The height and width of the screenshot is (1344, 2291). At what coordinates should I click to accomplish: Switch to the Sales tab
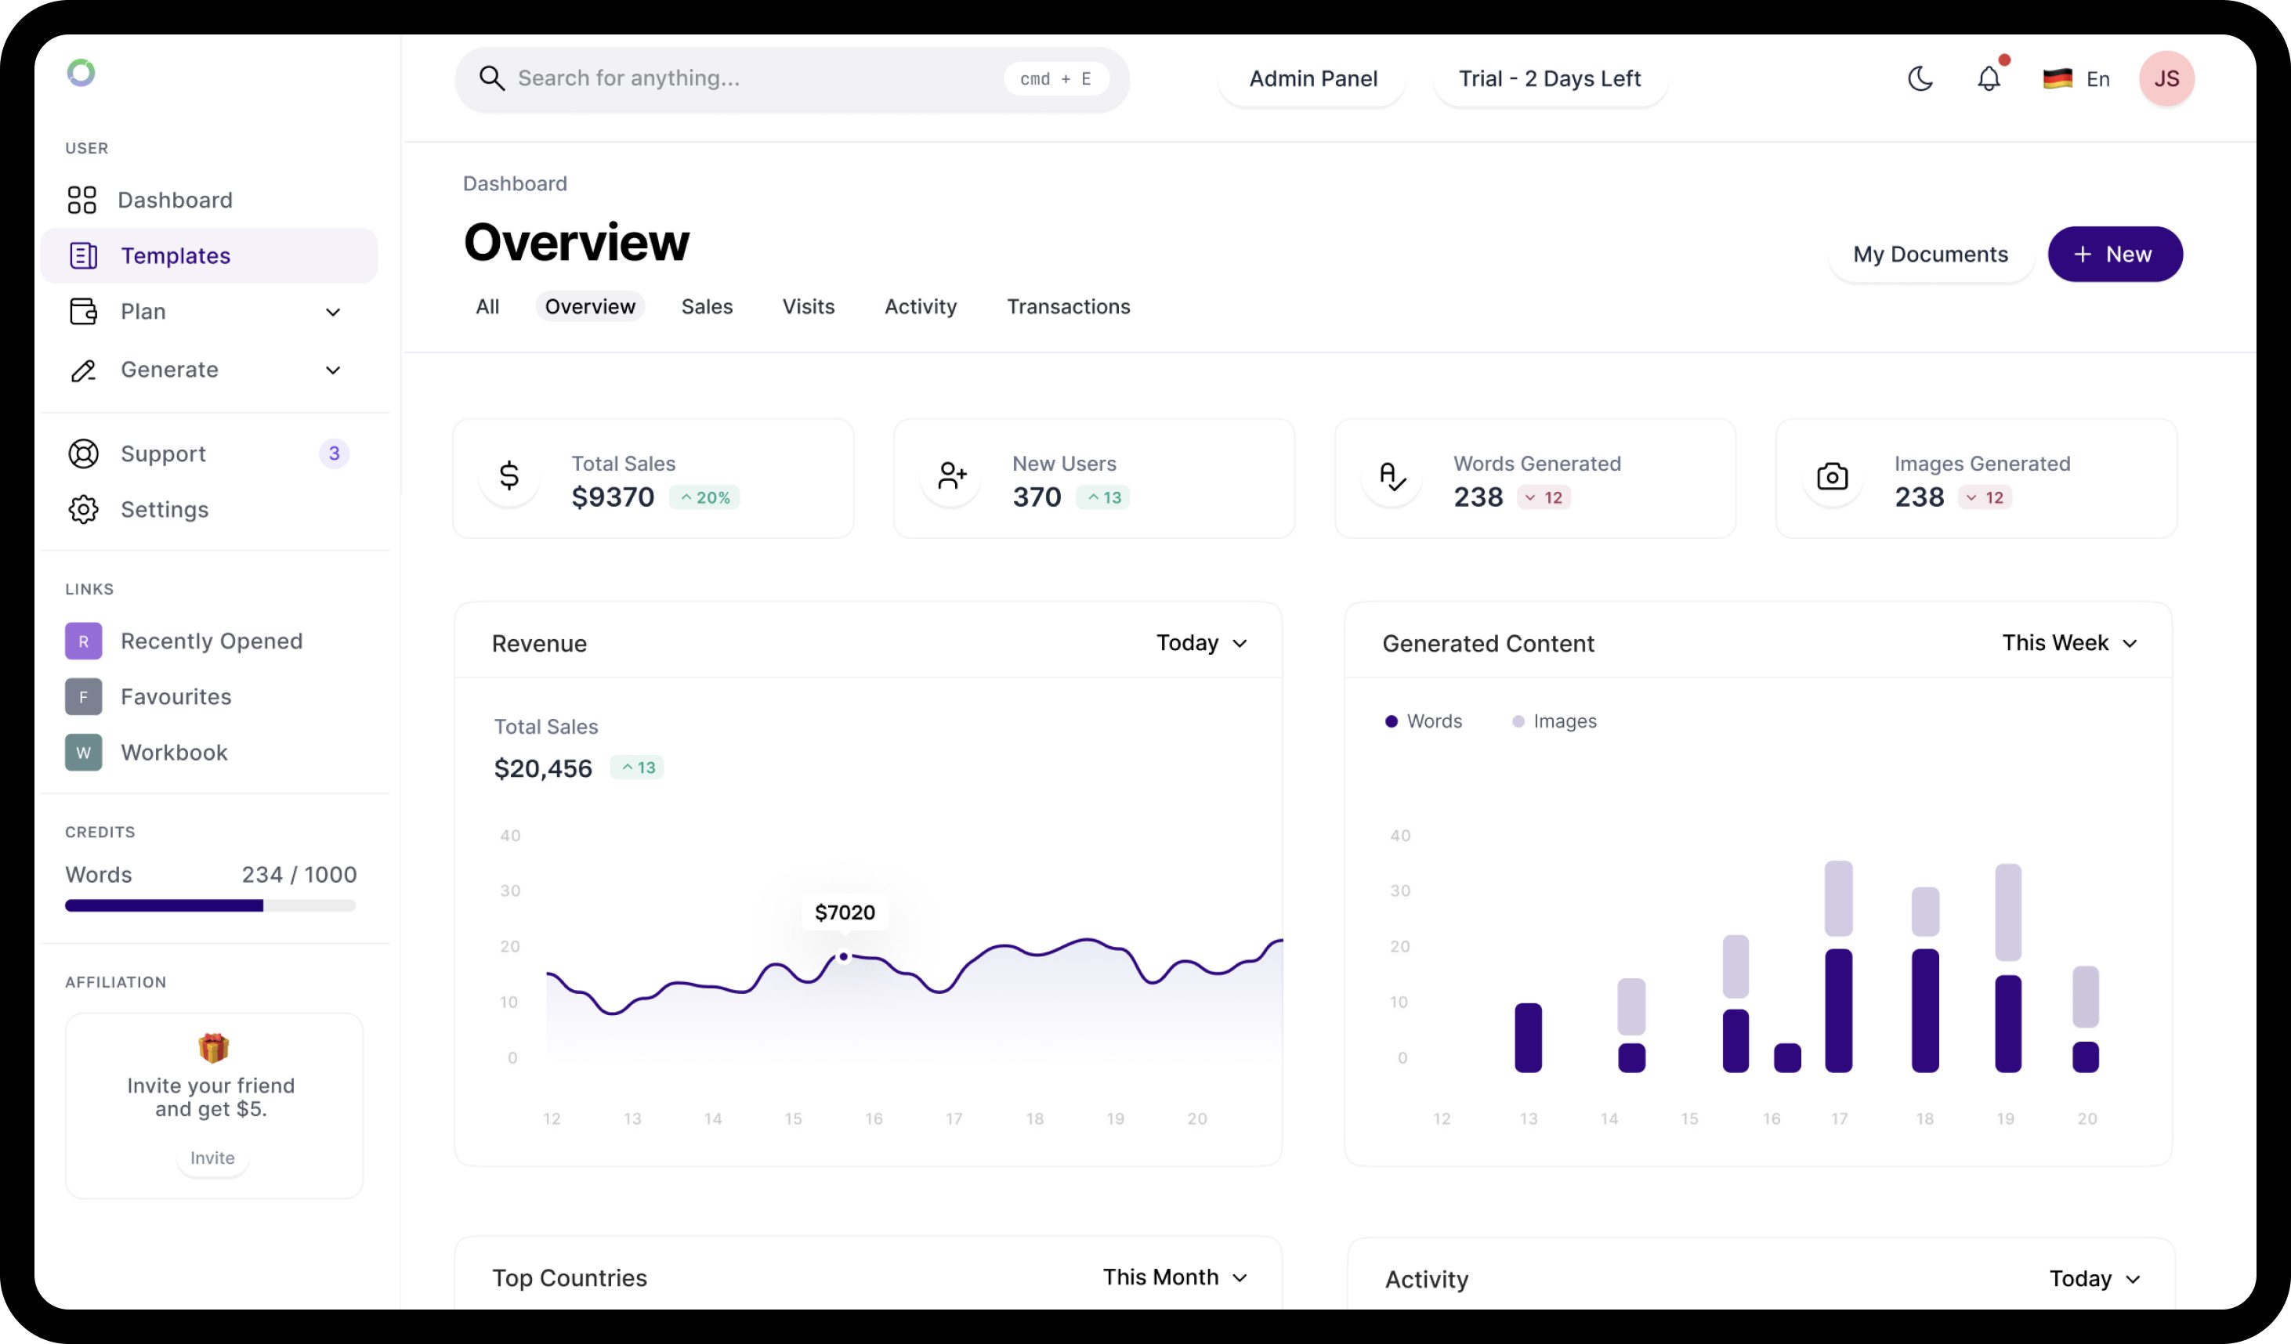[x=707, y=306]
